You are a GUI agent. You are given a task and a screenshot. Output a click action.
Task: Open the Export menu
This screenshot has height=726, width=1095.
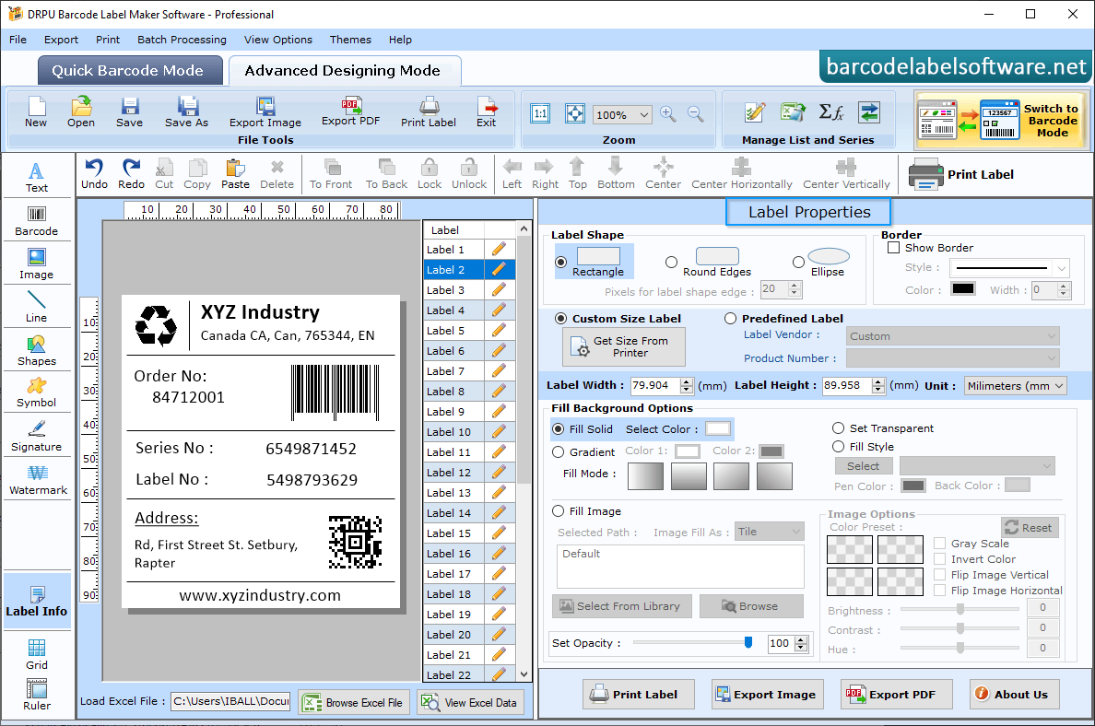pyautogui.click(x=62, y=40)
